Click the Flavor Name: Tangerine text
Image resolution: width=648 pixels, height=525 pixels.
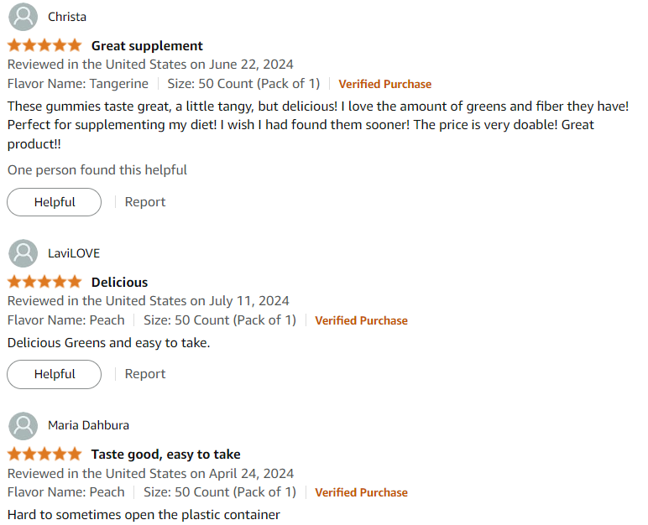[x=78, y=84]
